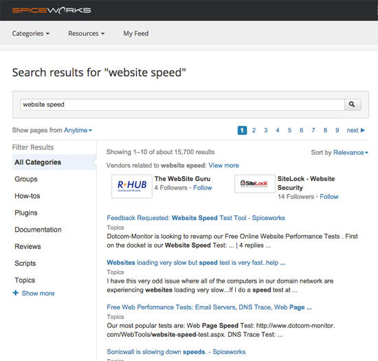Click the '14 Followers' text
The width and height of the screenshot is (378, 361).
tap(296, 197)
